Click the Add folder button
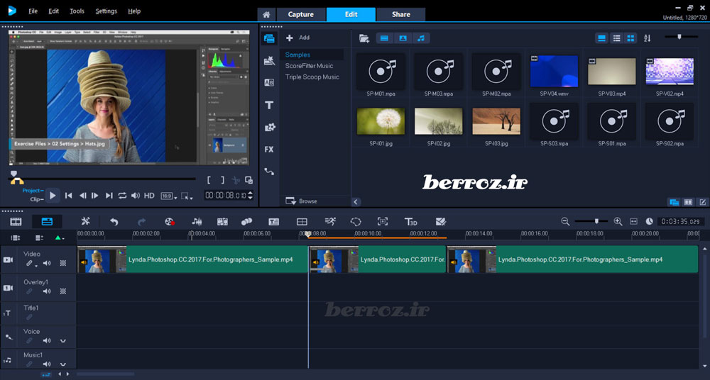Image resolution: width=710 pixels, height=380 pixels. pos(298,38)
